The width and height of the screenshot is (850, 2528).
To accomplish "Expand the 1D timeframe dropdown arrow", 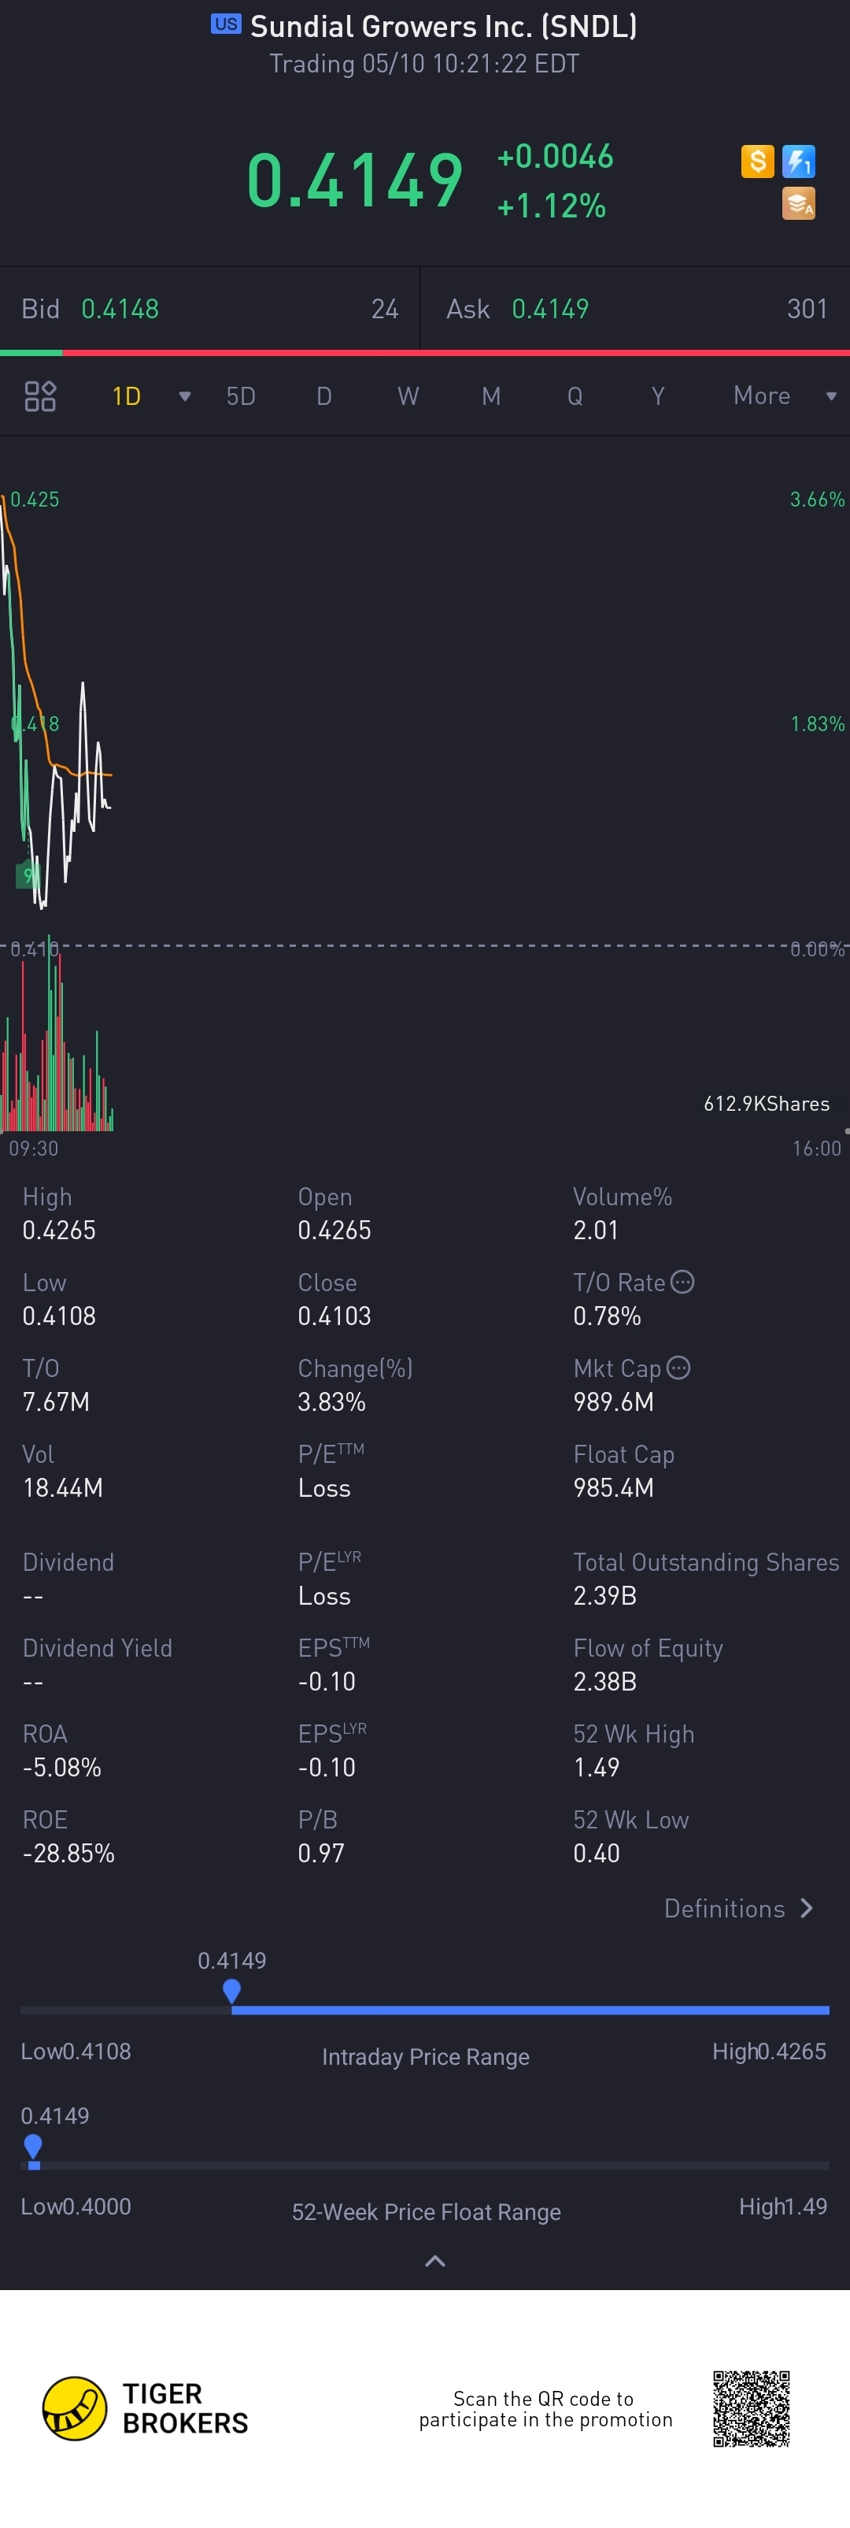I will tap(184, 396).
